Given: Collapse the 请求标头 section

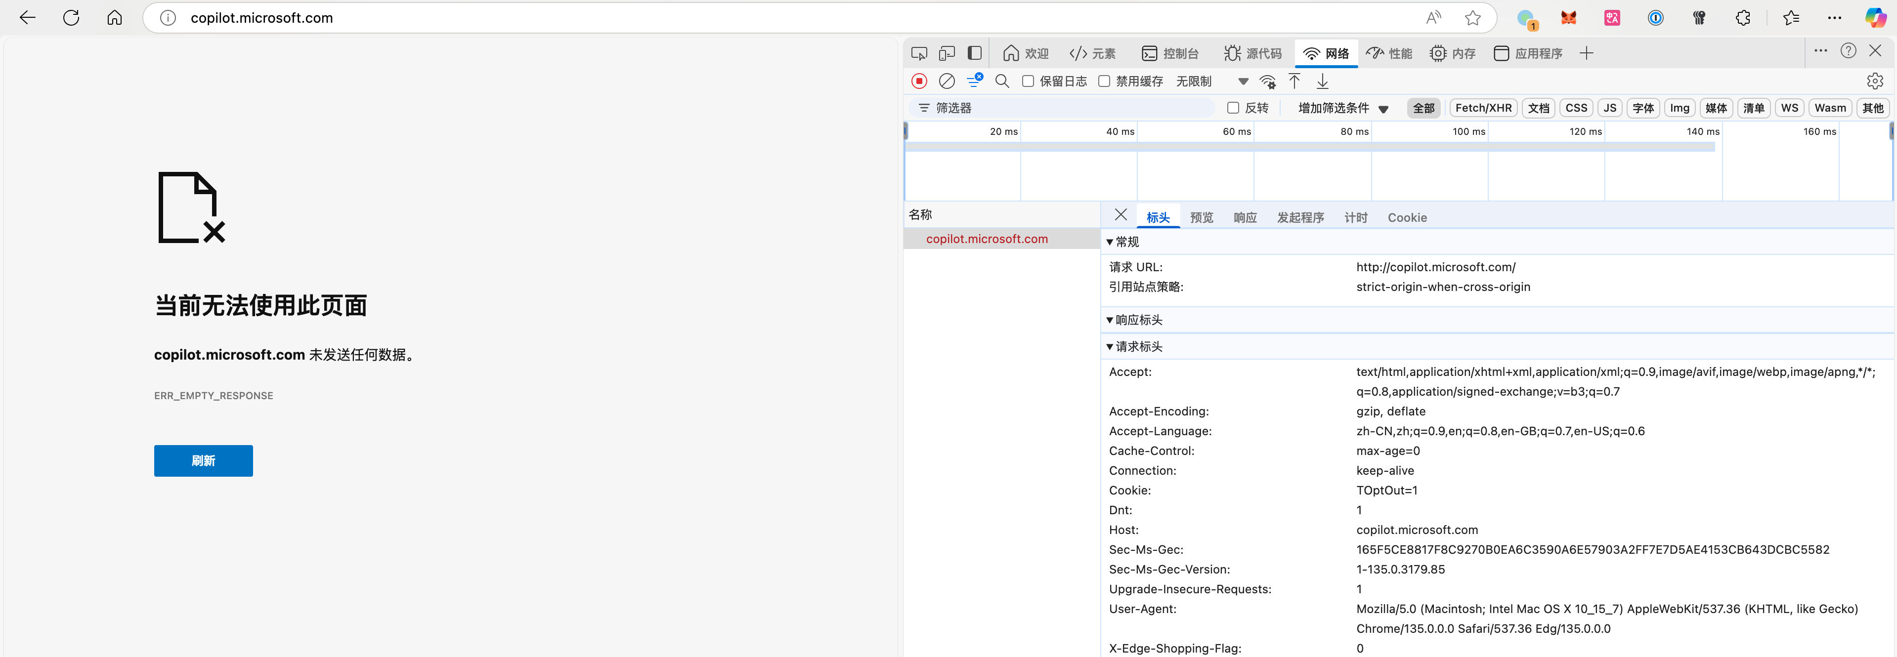Looking at the screenshot, I should click(x=1134, y=346).
